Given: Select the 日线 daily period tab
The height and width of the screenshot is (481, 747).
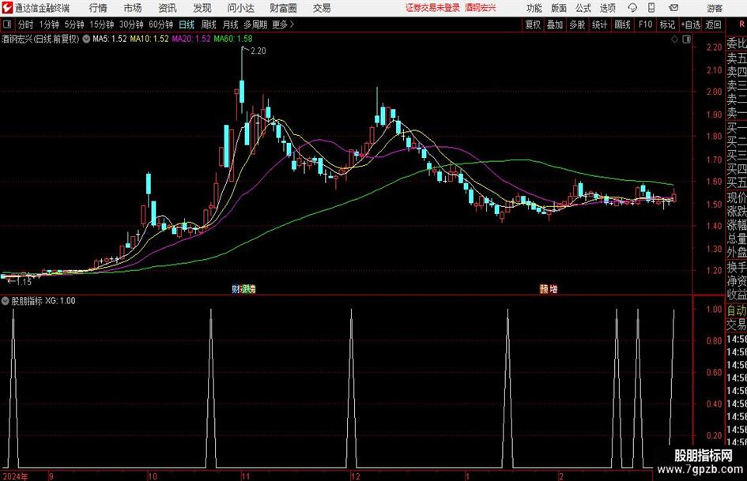Looking at the screenshot, I should click(187, 24).
